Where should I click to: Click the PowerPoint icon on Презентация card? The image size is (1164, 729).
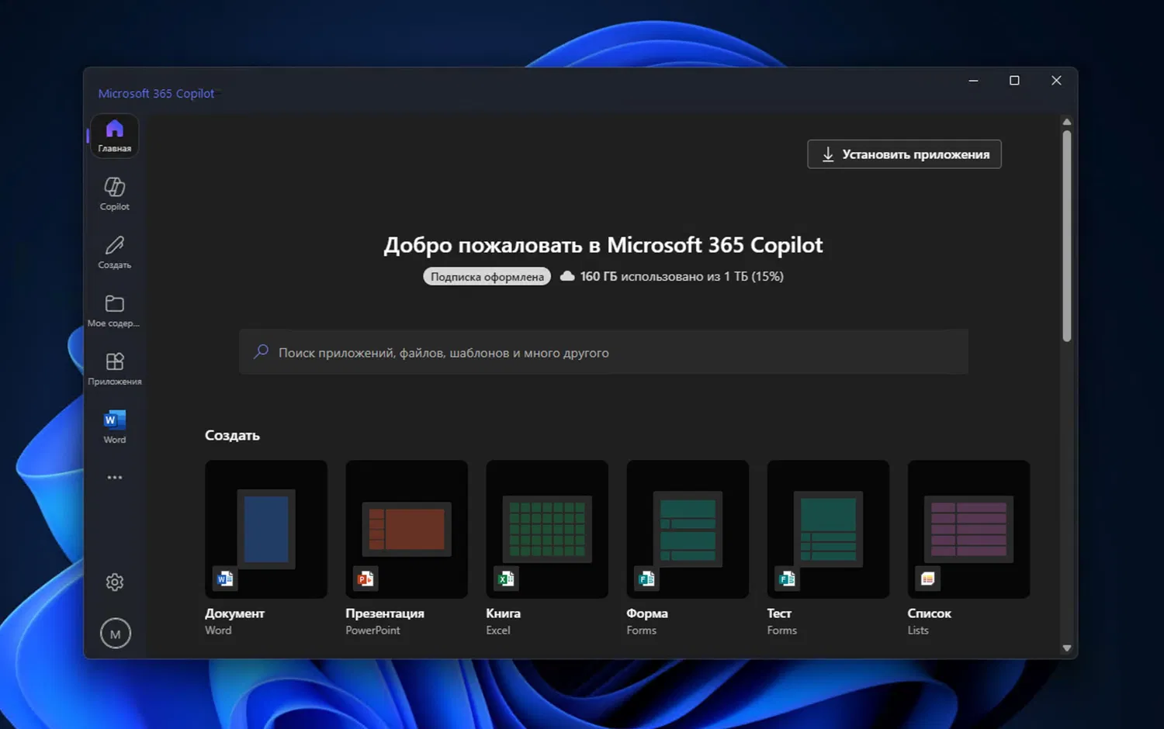coord(365,579)
